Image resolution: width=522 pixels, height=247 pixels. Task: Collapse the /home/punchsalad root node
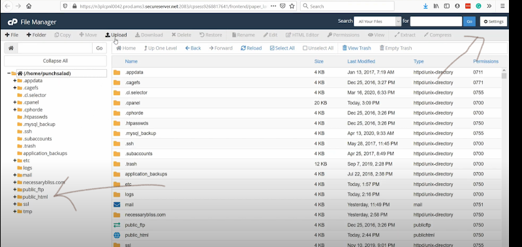[8, 73]
